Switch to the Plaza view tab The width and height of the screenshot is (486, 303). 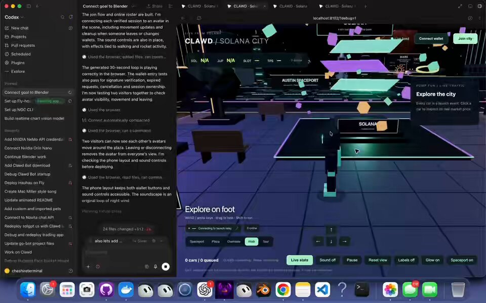point(216,241)
